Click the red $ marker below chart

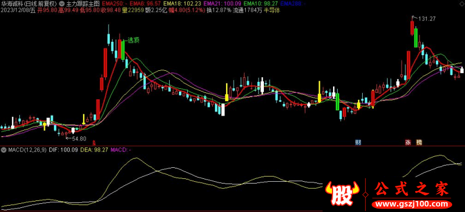[x=94, y=143]
